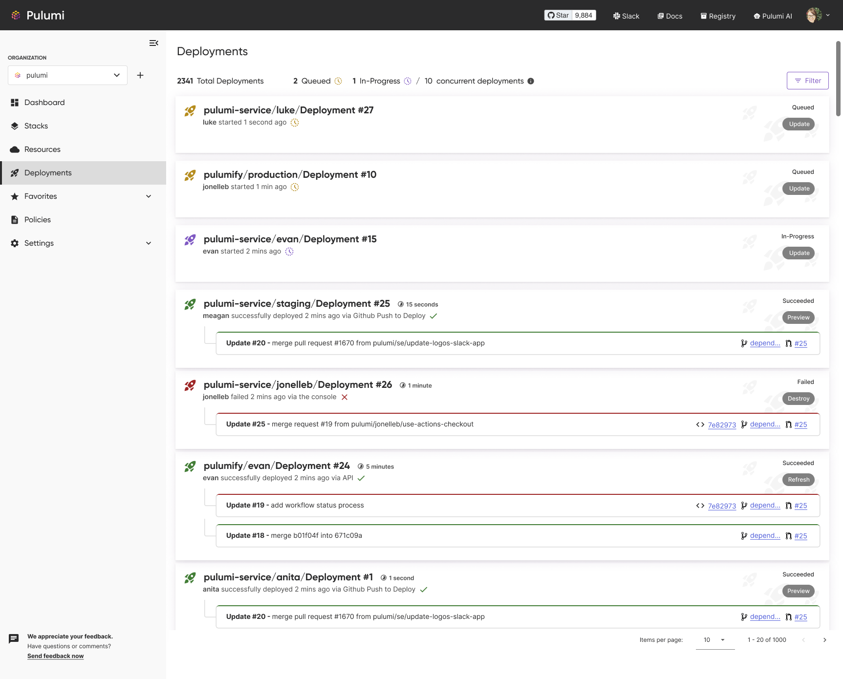
Task: Open Resources in the sidebar
Action: (83, 149)
